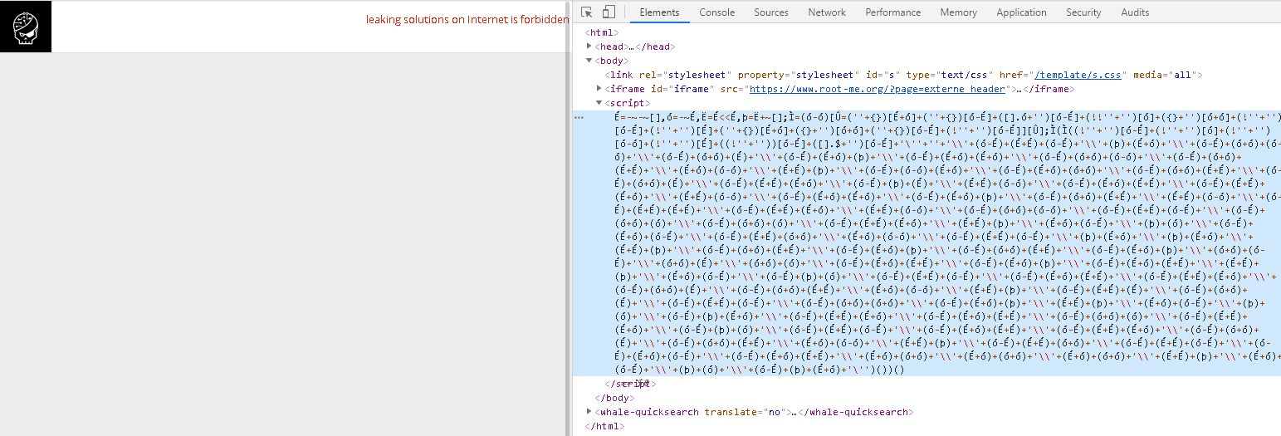The width and height of the screenshot is (1281, 436).
Task: Open the Performance tab
Action: tap(893, 12)
